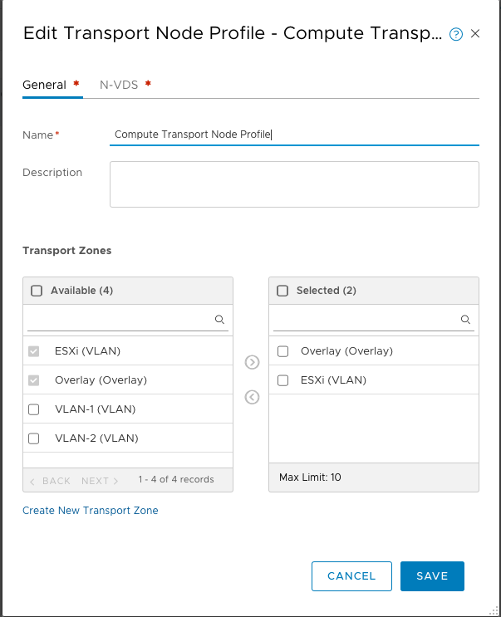Click the move-left arrow between lists
Image resolution: width=501 pixels, height=617 pixels.
coord(253,397)
